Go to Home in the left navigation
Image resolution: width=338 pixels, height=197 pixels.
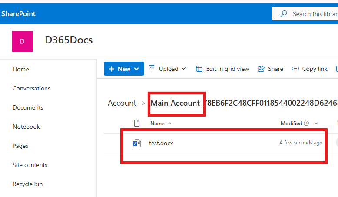click(21, 69)
